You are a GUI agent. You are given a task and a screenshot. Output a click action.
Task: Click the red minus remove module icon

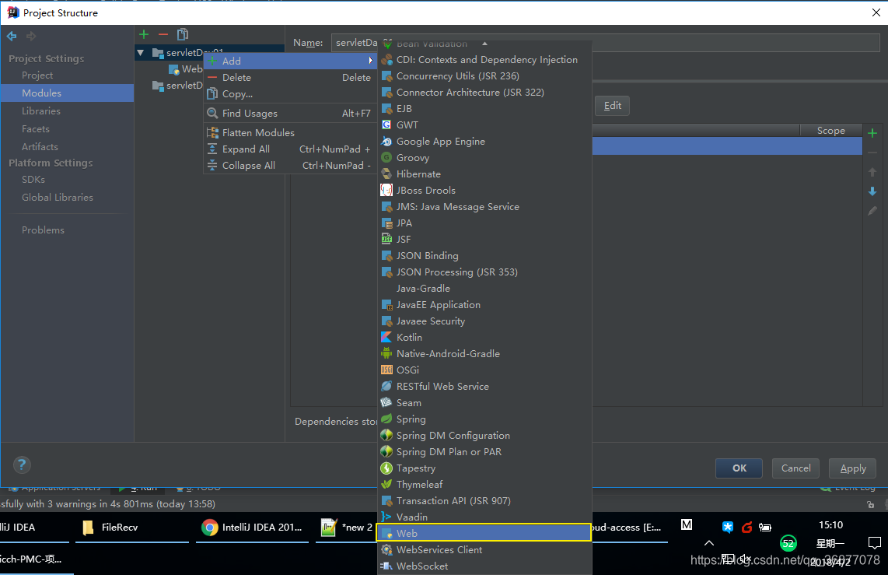click(163, 34)
